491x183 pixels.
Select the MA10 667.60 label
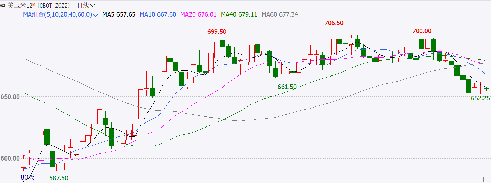pyautogui.click(x=158, y=14)
